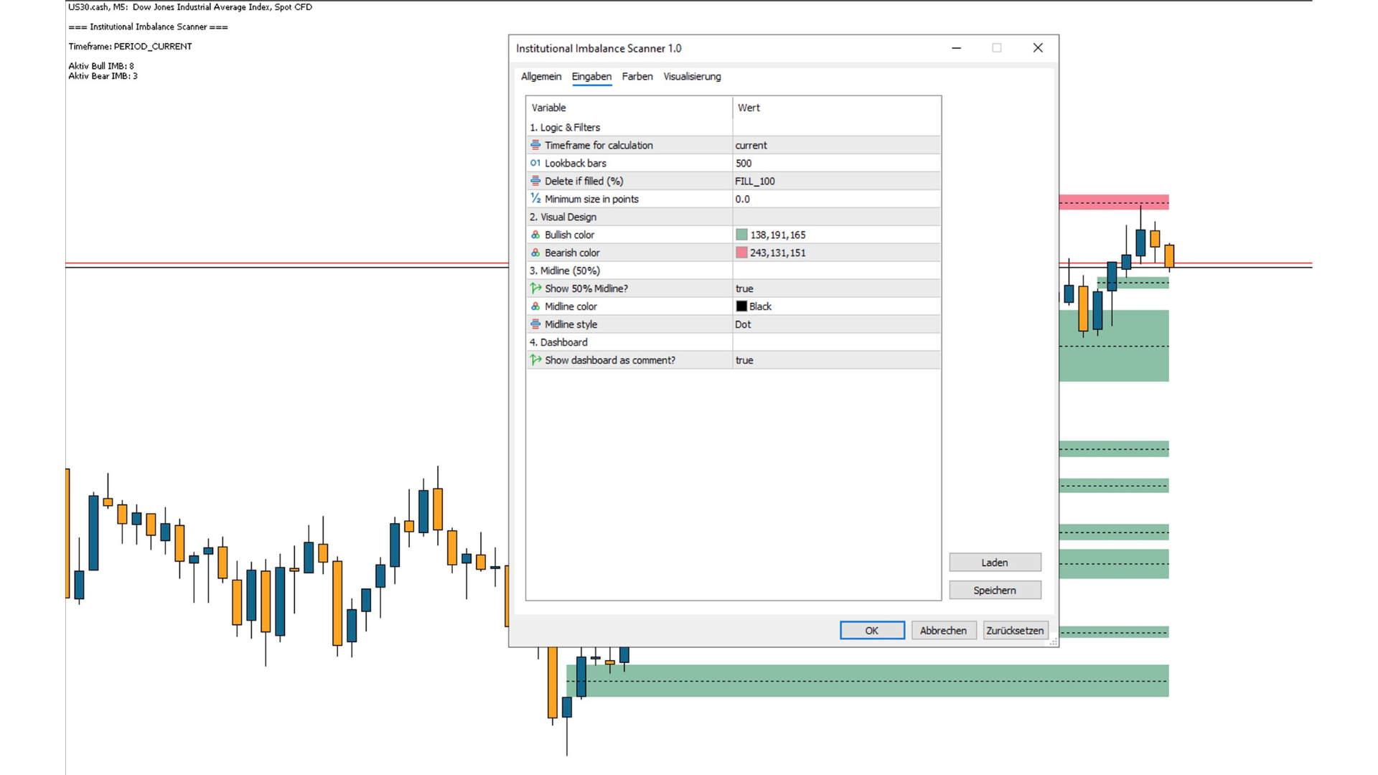1378x775 pixels.
Task: Click the enum icon beside Timeframe for calculation
Action: coord(535,145)
